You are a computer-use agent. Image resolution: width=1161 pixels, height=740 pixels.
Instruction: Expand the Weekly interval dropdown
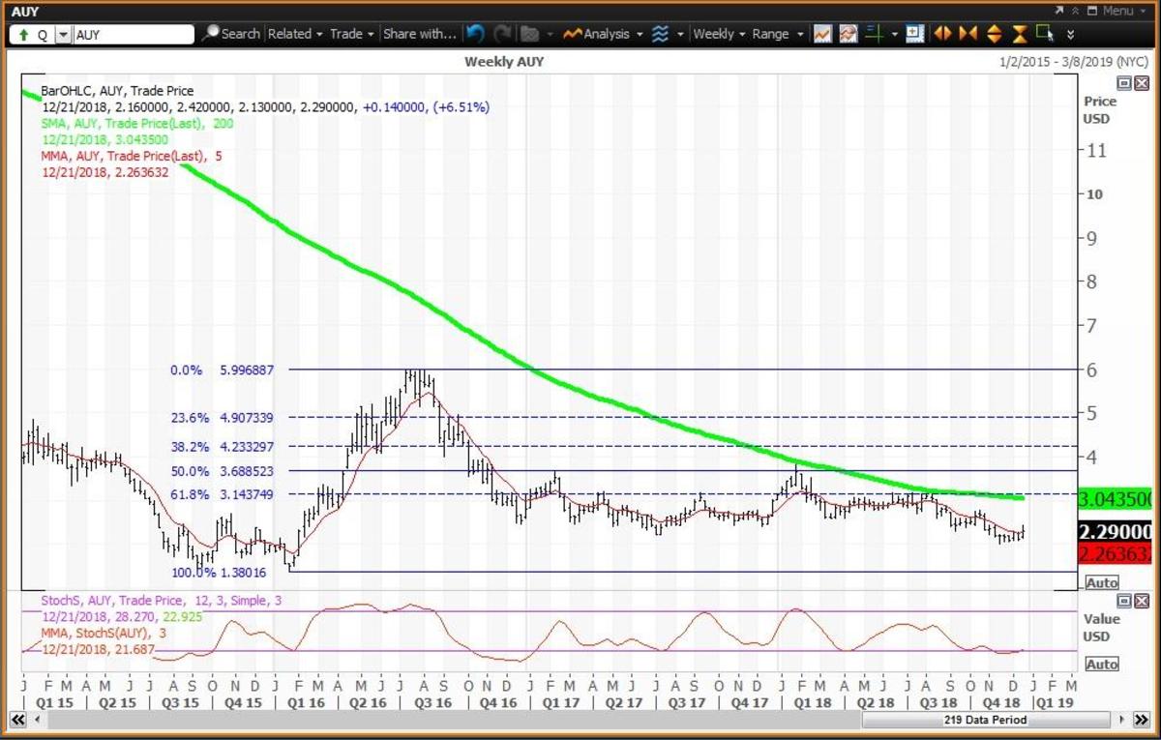pos(719,34)
